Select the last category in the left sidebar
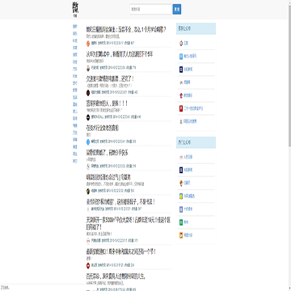 click(x=75, y=161)
